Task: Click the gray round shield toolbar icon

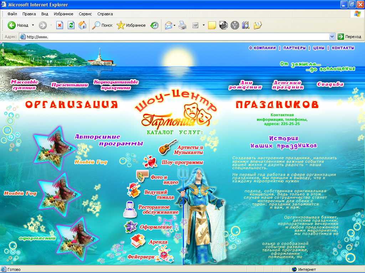Action: (x=235, y=25)
